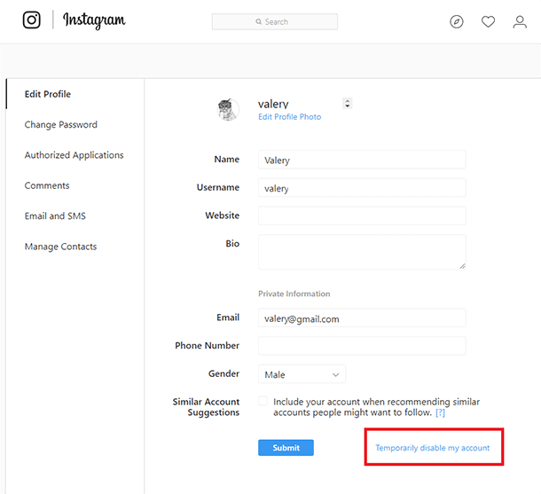The height and width of the screenshot is (494, 541).
Task: Click the Email field with valery@gmail.com
Action: point(362,318)
